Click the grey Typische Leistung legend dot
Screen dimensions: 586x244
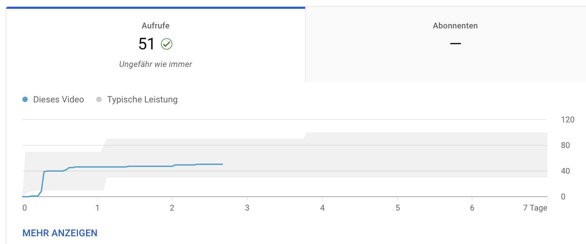coord(99,99)
